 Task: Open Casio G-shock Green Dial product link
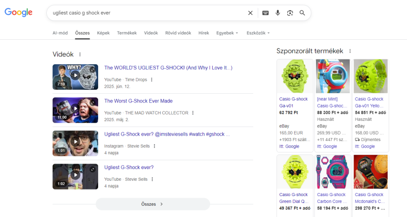[294, 198]
